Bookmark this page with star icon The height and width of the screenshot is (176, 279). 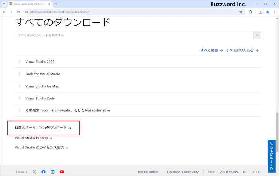tap(241, 12)
